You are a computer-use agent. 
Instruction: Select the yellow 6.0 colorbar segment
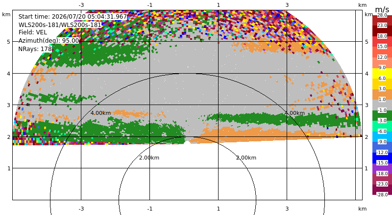382,74
